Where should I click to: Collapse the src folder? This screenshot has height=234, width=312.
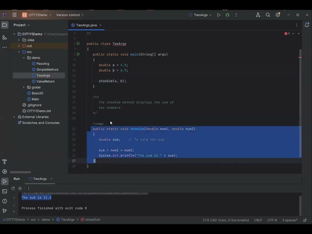[19, 52]
